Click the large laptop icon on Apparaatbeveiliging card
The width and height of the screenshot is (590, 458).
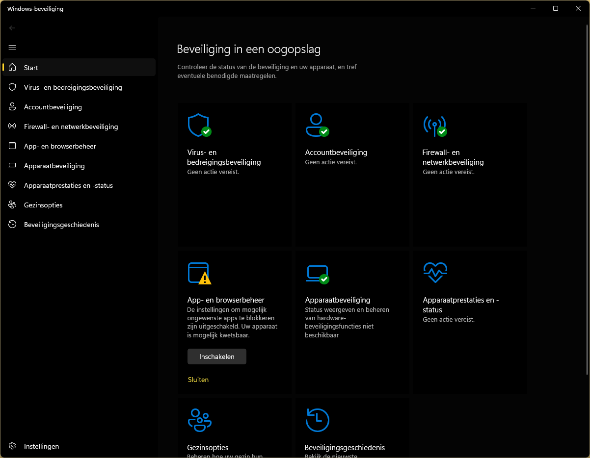click(x=317, y=274)
